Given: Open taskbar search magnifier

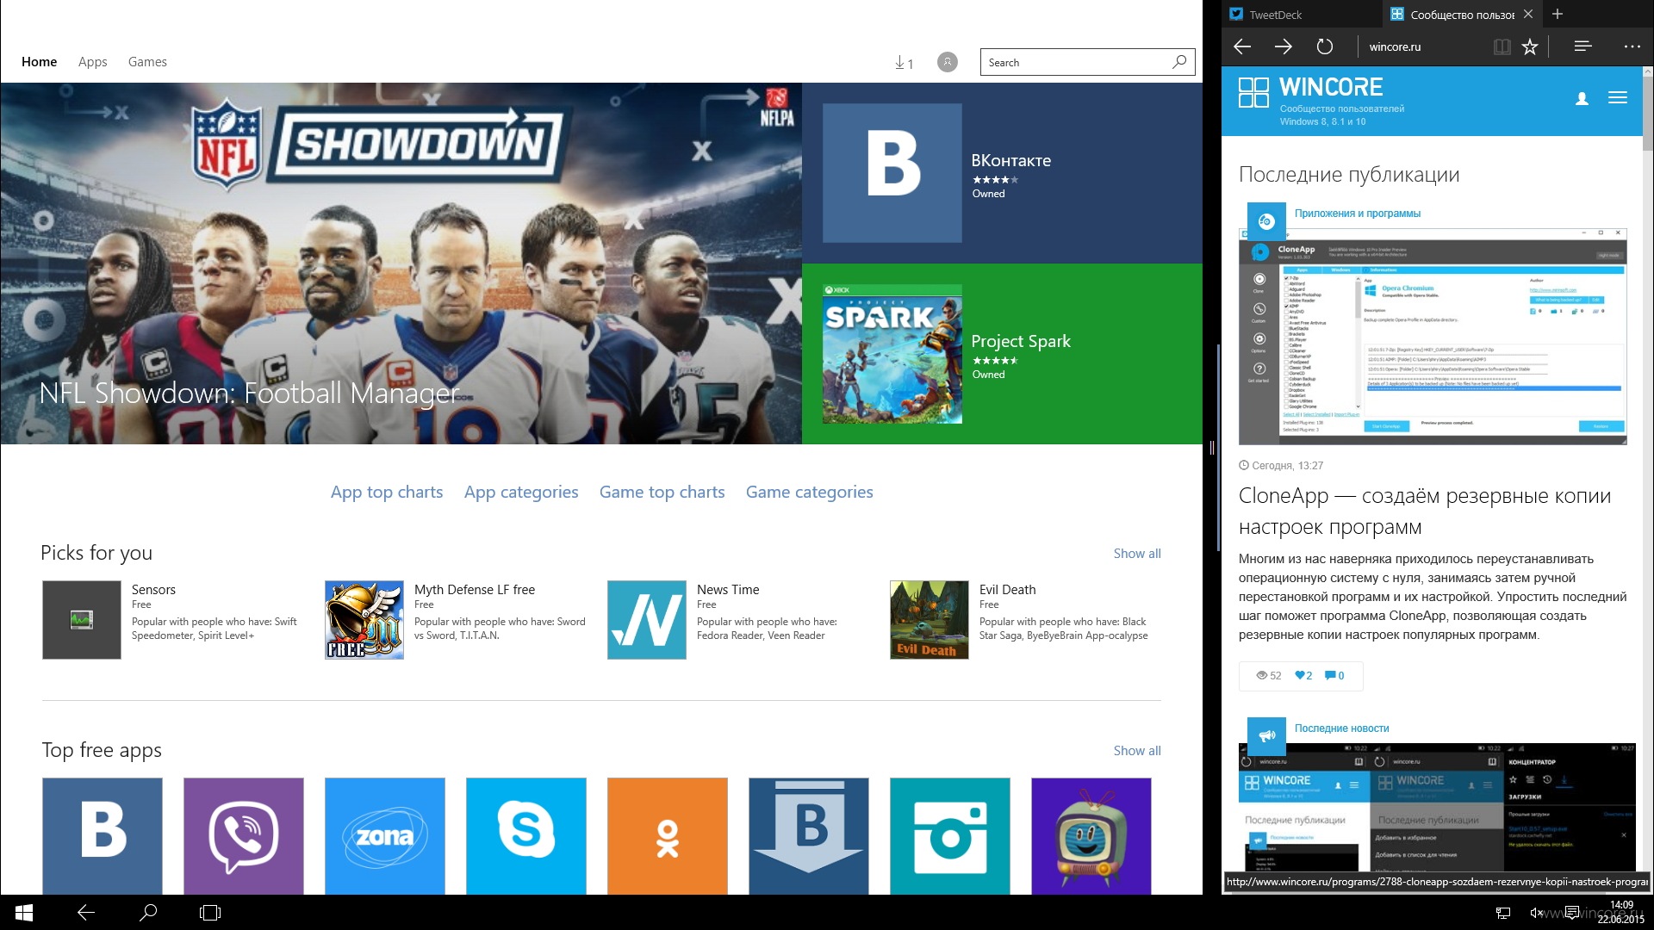Looking at the screenshot, I should (148, 913).
